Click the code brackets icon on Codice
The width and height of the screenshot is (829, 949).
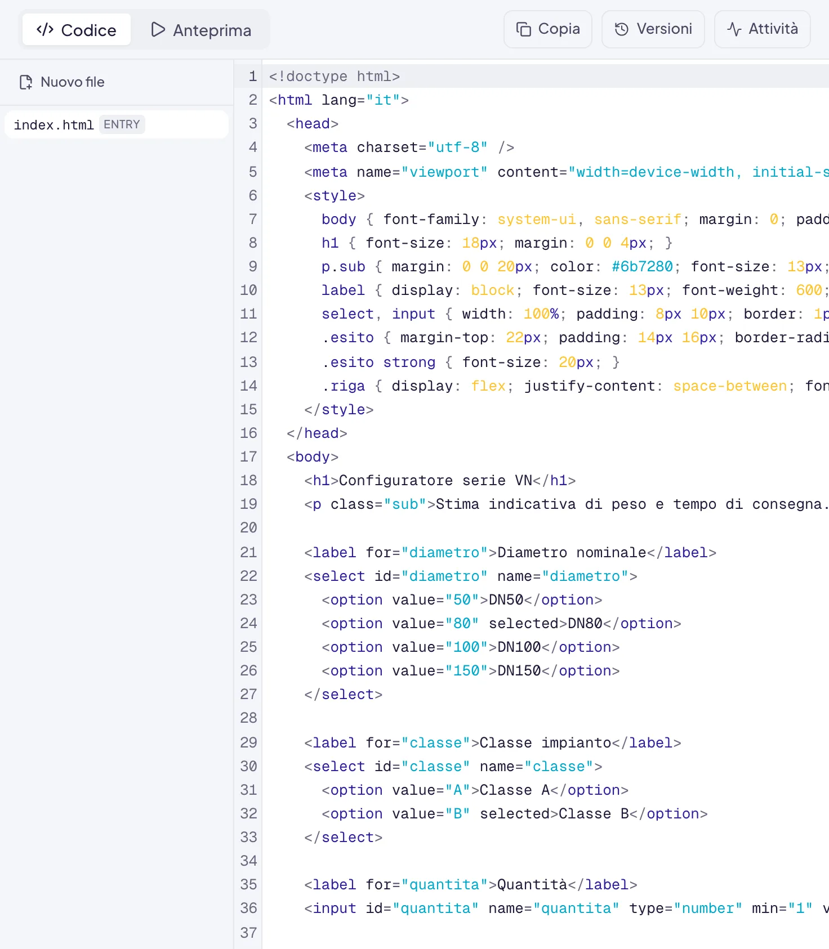[45, 29]
